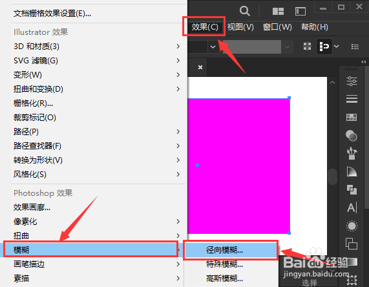Viewport: 369px width, 287px height.
Task: Choose Smart Blur (特殊模糊) in submenu
Action: (x=231, y=264)
